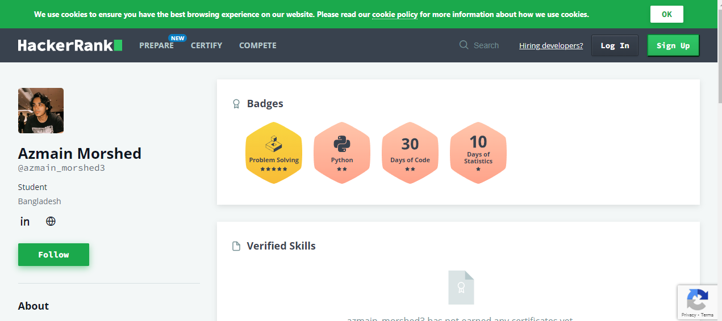Screen dimensions: 722x321
Task: Click the search magnifier icon
Action: [x=464, y=45]
